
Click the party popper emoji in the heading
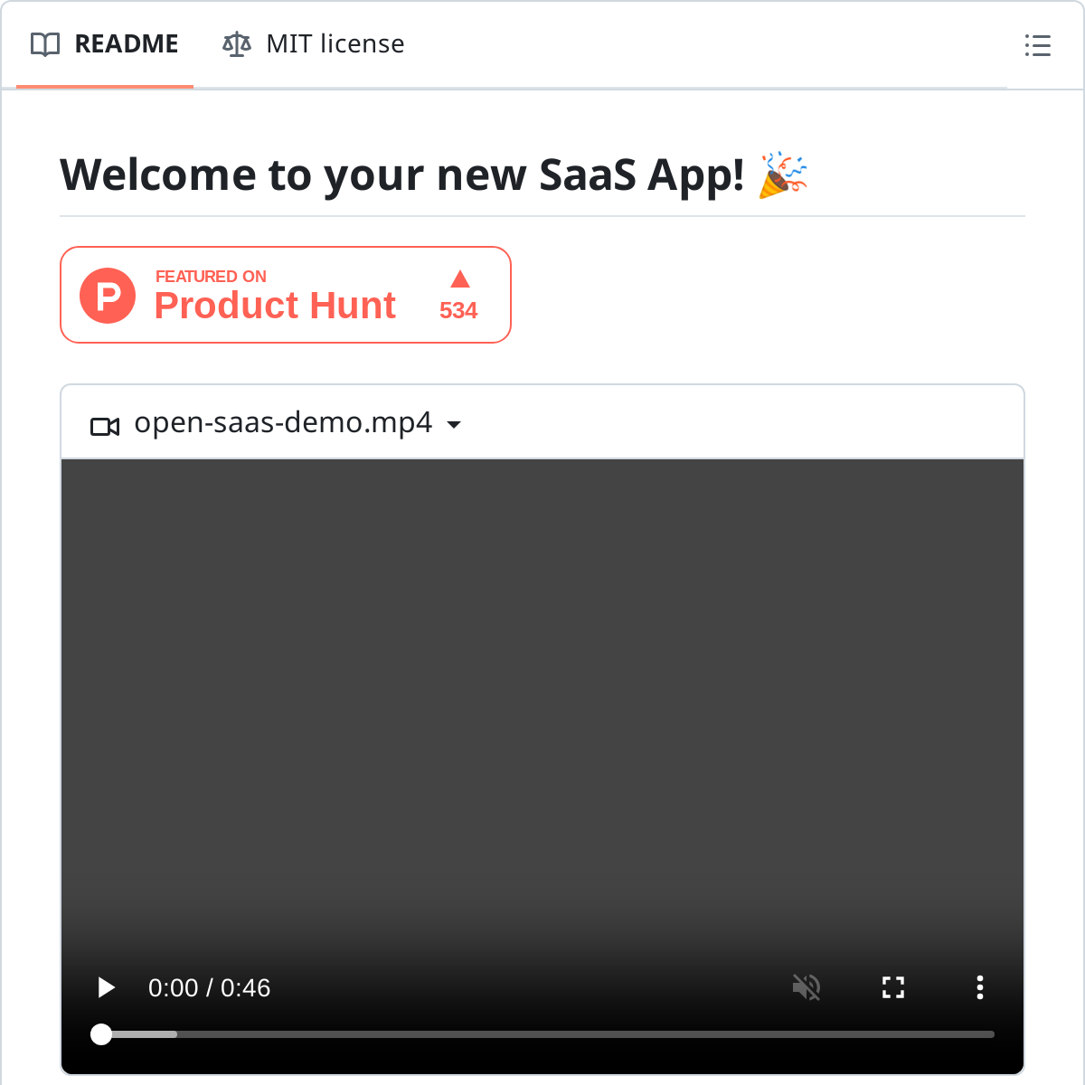tap(782, 175)
